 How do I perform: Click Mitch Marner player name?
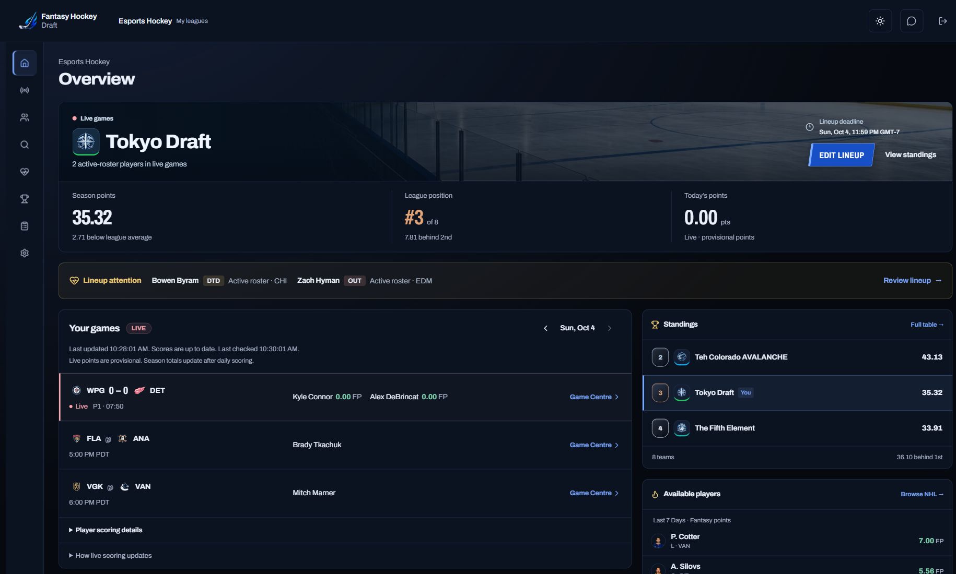tap(314, 493)
